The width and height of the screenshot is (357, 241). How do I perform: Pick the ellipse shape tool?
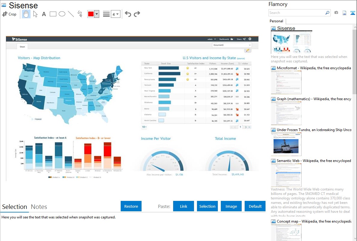click(x=62, y=14)
